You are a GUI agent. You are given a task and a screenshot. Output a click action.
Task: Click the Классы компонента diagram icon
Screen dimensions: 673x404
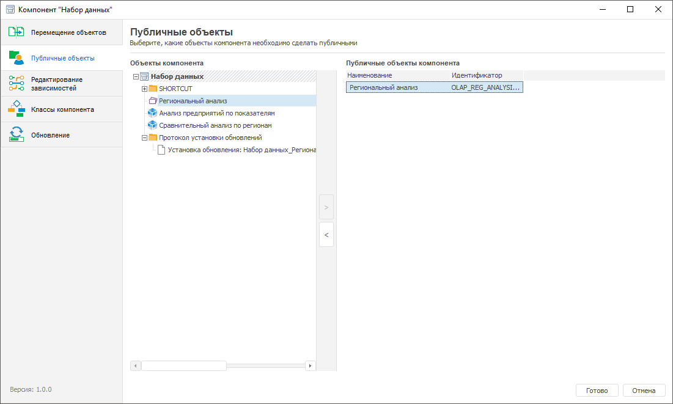(x=17, y=109)
